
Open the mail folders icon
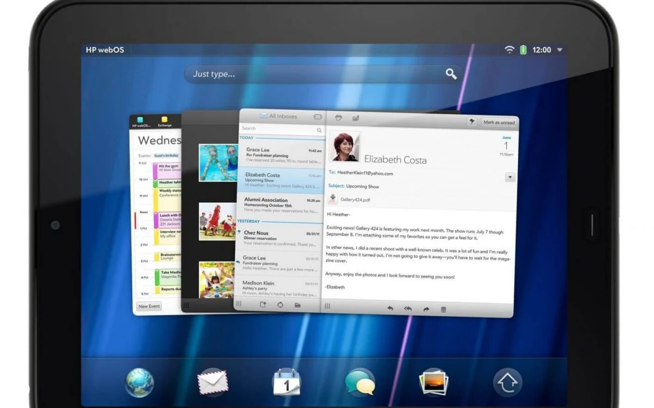pyautogui.click(x=298, y=305)
